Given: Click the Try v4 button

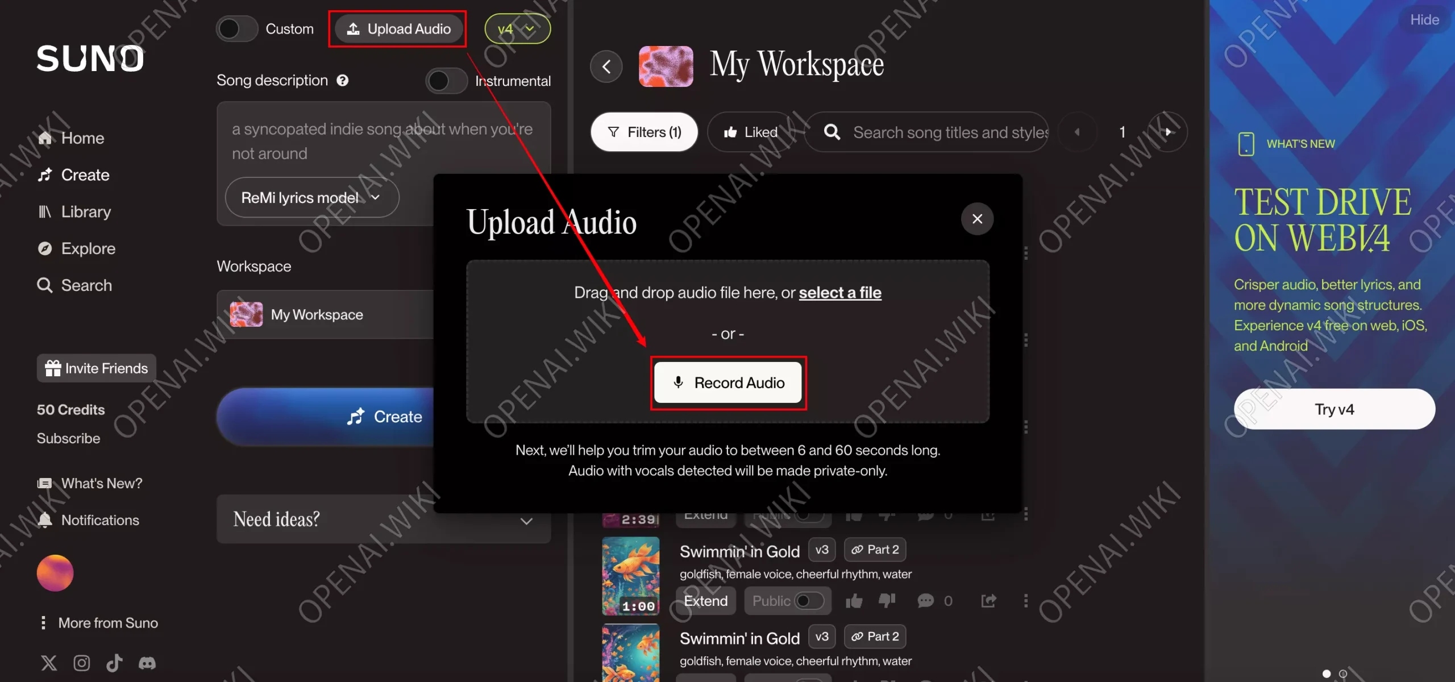Looking at the screenshot, I should click(1334, 409).
